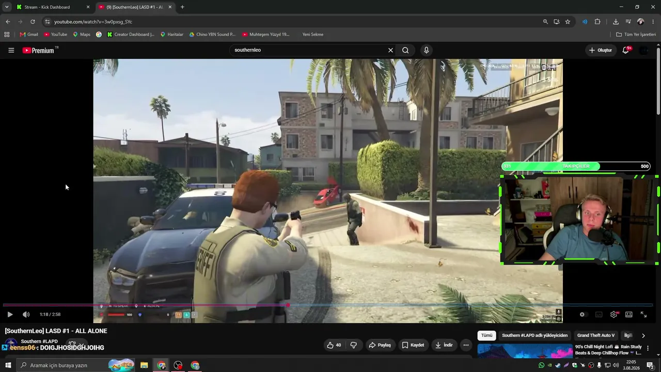
Task: Close the Stream - Kick Dashboard tab
Action: 88,7
